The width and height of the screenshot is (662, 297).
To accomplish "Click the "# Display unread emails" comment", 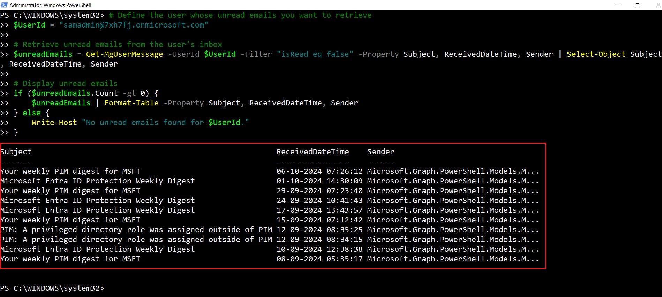I will 65,84.
